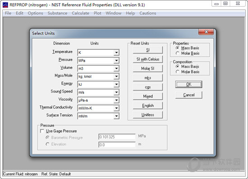Viewport: 248px width, 179px height.
Task: Select Composition Molar Basis radio
Action: click(x=178, y=72)
